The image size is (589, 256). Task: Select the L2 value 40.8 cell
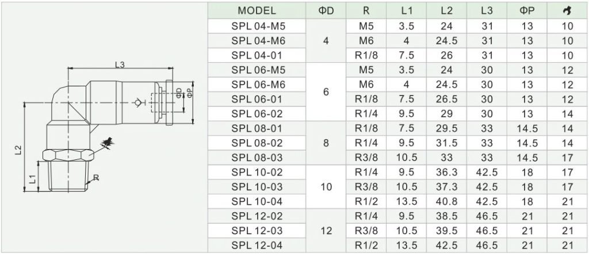coord(446,201)
